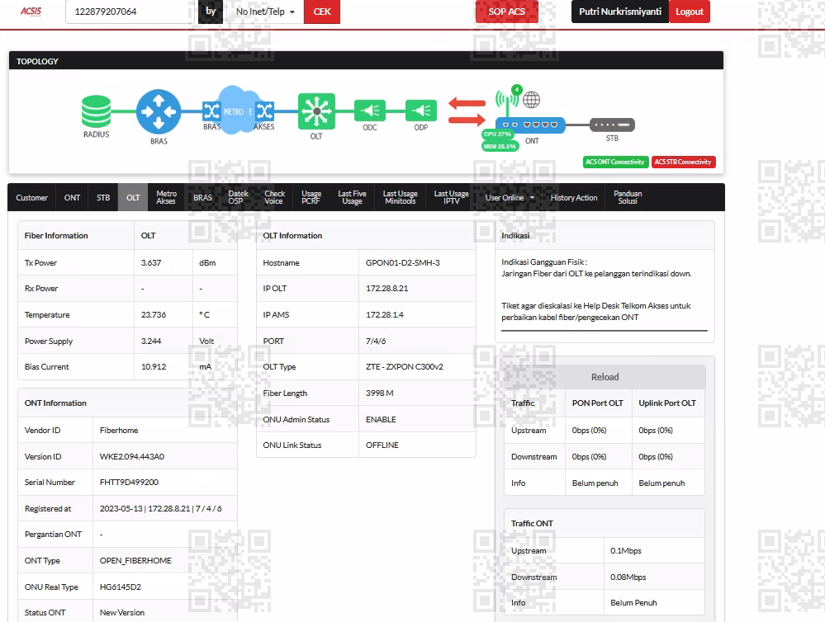The width and height of the screenshot is (825, 622).
Task: Click the left BRAS switch icon on Metro-E
Action: tap(211, 111)
